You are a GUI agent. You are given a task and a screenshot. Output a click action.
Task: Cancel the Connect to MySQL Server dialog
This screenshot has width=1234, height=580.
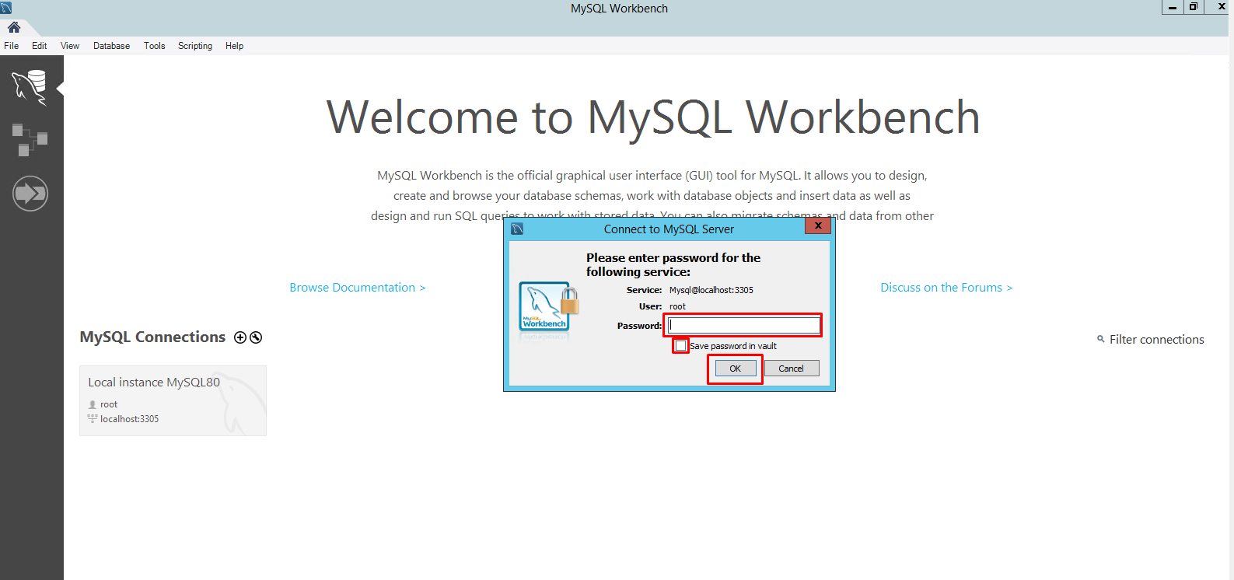tap(792, 369)
